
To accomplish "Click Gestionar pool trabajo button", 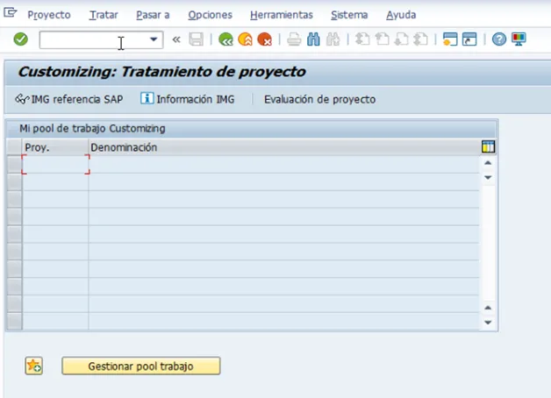I will pyautogui.click(x=141, y=366).
